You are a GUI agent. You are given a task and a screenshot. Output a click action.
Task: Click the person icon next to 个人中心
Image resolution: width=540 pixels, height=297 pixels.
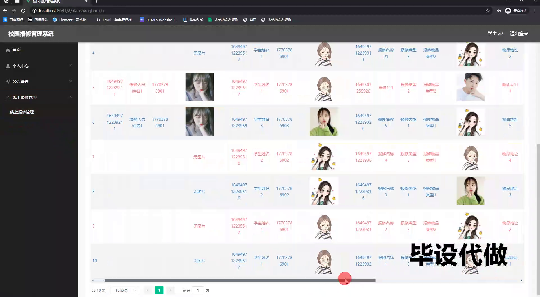(x=8, y=66)
